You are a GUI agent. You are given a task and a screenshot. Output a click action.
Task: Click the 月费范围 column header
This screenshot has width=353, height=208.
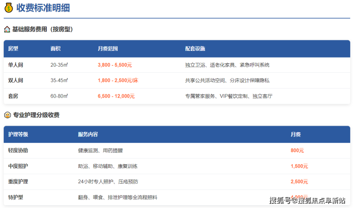[107, 49]
